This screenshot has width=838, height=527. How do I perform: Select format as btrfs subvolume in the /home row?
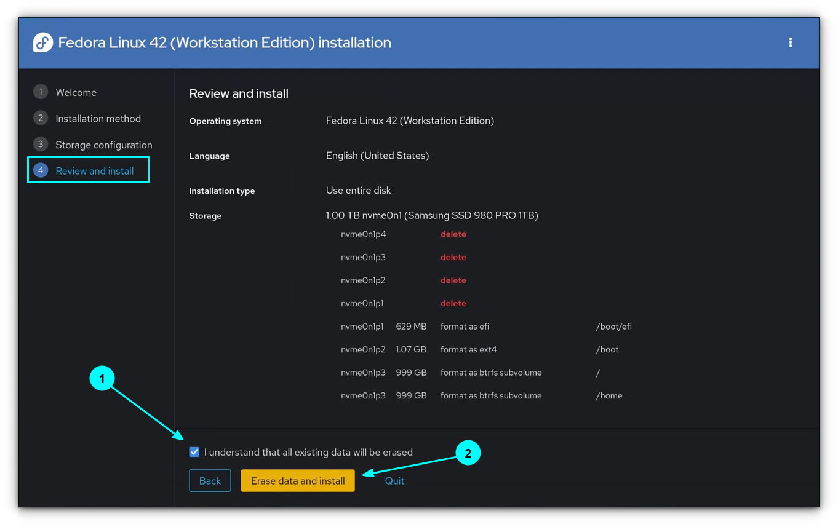tap(491, 395)
